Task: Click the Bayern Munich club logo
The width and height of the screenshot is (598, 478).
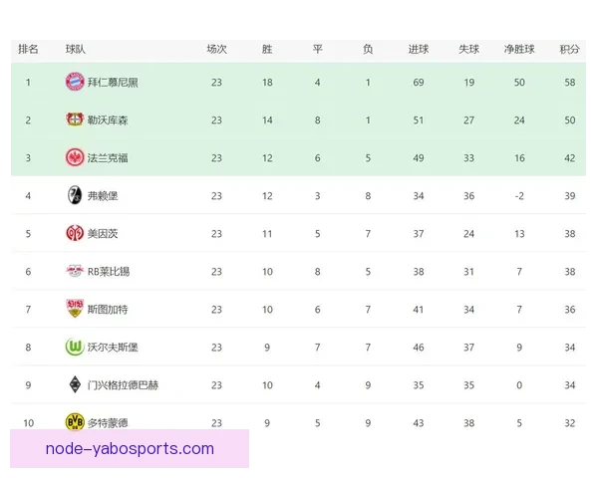Action: click(75, 82)
